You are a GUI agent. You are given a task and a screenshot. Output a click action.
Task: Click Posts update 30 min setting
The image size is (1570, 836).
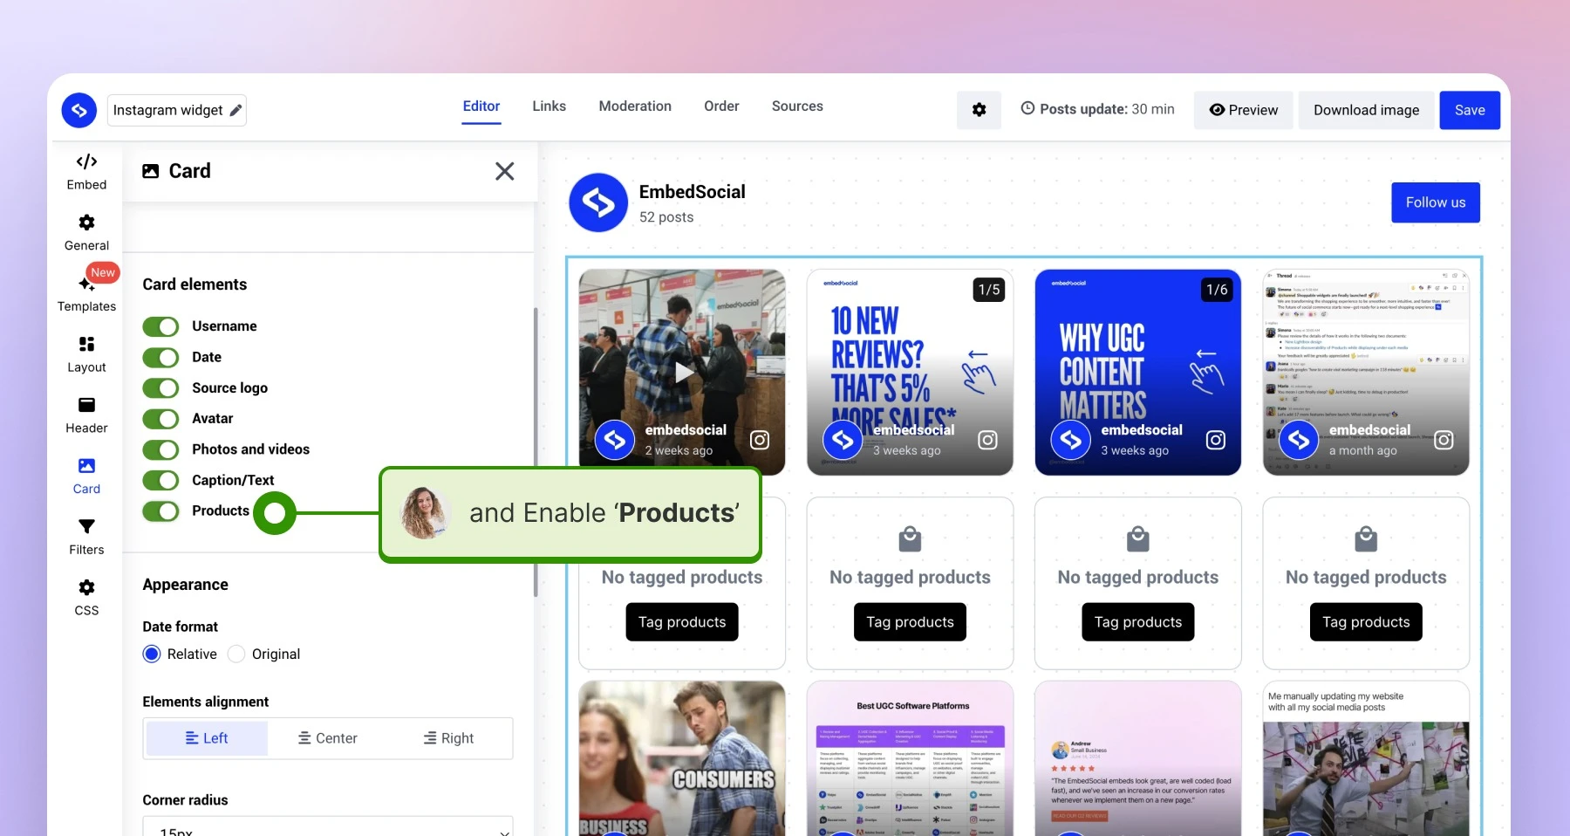click(1097, 109)
